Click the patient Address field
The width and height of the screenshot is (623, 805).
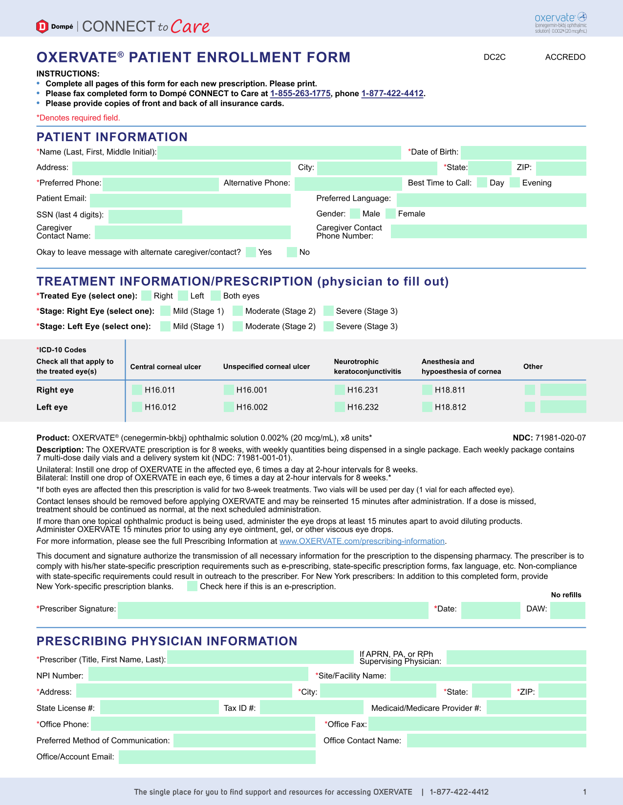tap(181, 168)
